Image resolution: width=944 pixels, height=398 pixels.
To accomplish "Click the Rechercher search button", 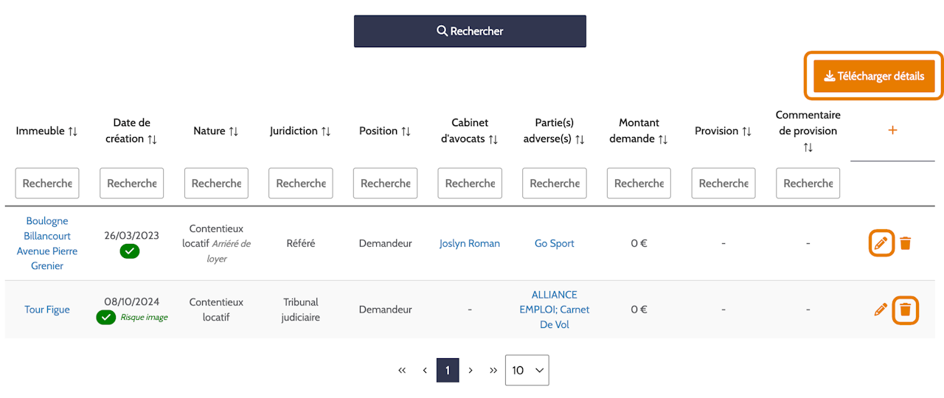I will click(470, 31).
